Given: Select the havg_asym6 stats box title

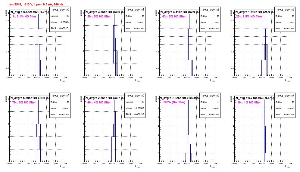Looking at the screenshot, I should pyautogui.click(x=210, y=96).
